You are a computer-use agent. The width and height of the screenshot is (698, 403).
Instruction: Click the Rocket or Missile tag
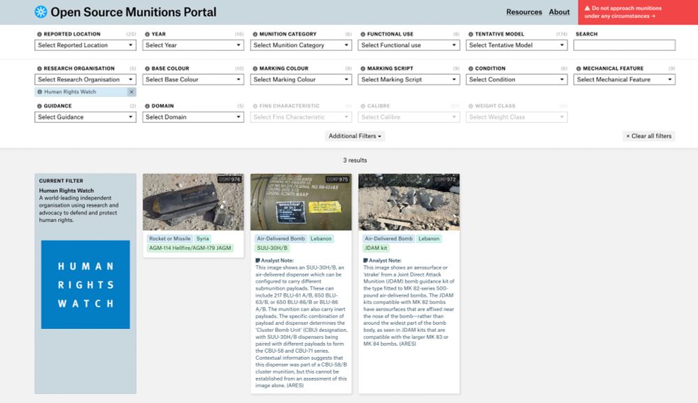170,239
